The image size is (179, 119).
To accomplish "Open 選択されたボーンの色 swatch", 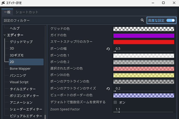I will coord(144,69).
